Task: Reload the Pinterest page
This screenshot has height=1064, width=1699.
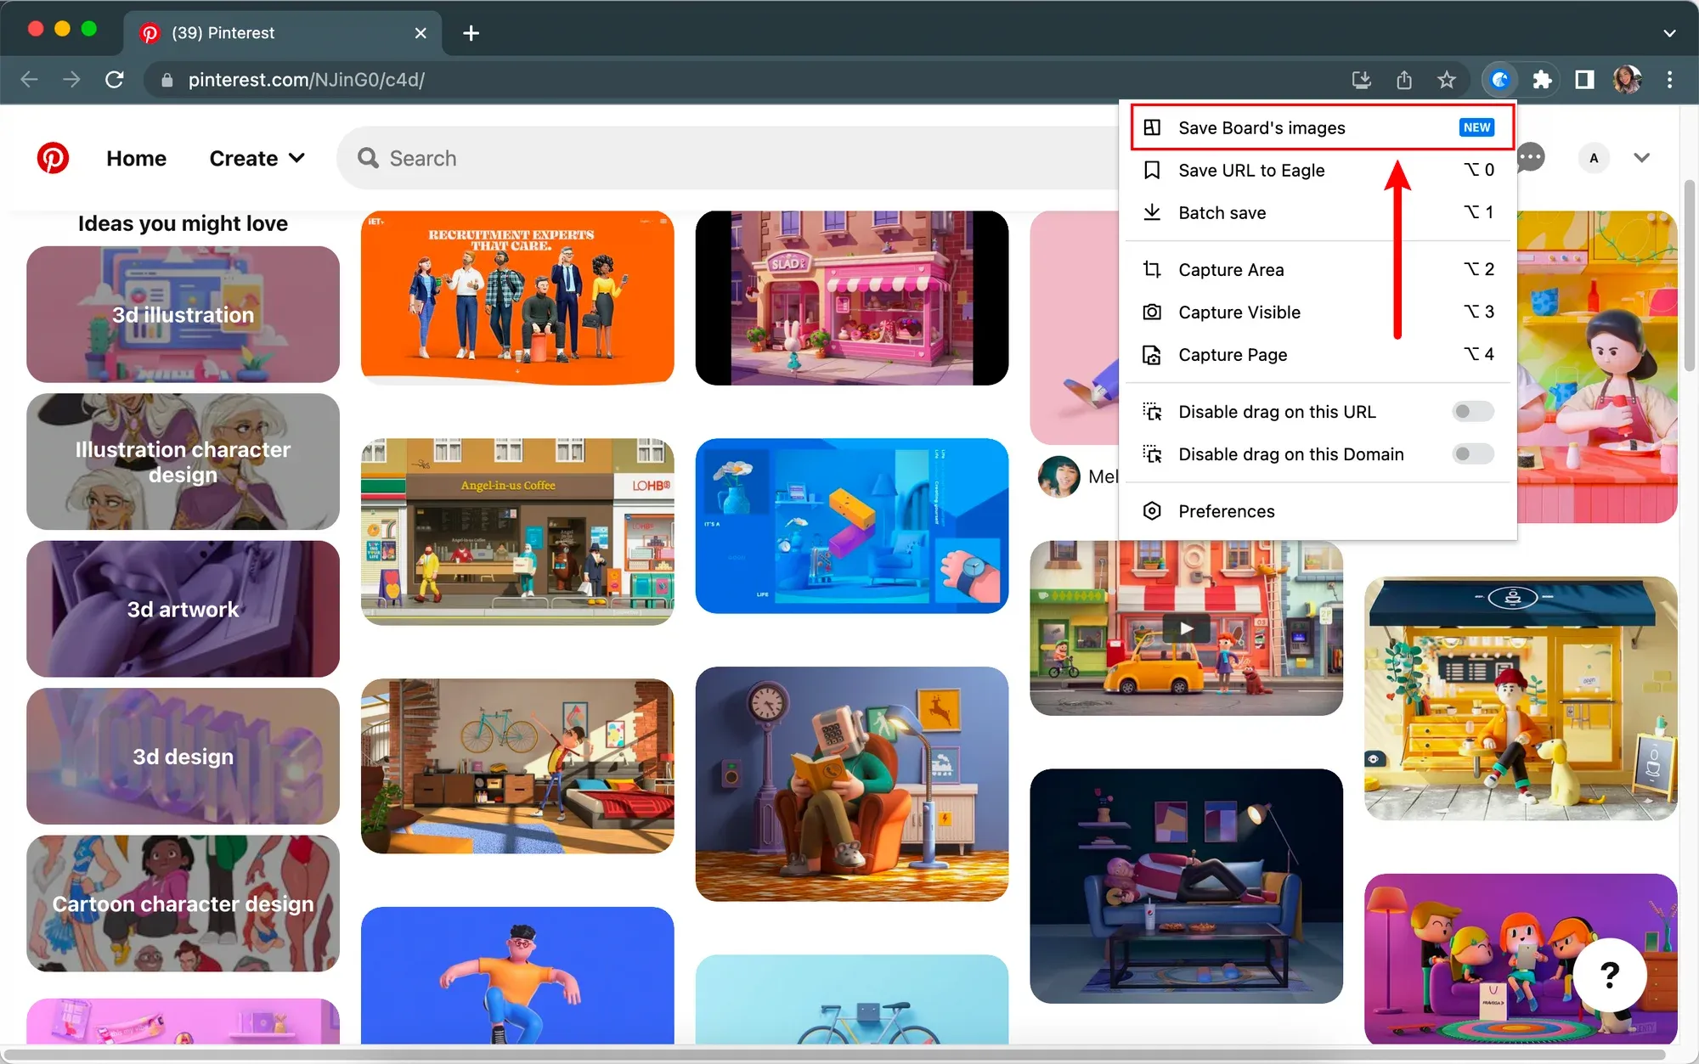Action: [115, 80]
